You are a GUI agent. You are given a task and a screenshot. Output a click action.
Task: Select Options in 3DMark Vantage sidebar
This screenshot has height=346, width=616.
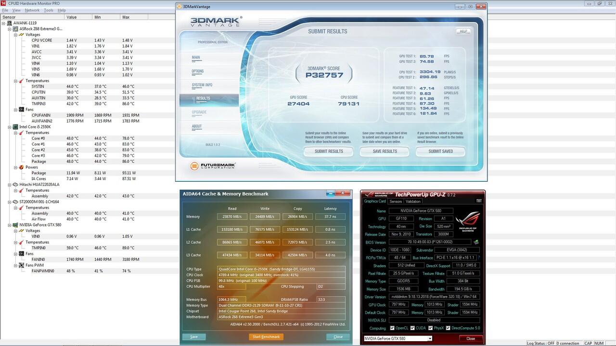(x=197, y=71)
